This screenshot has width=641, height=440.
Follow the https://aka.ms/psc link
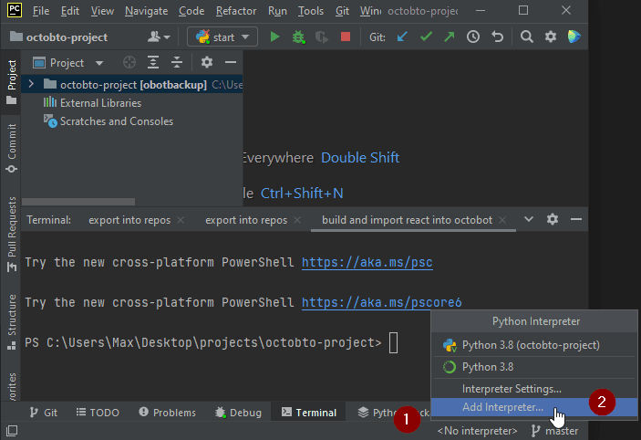[367, 262]
